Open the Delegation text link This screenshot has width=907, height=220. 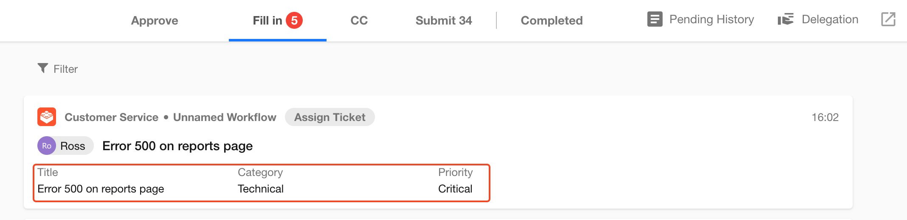point(830,19)
